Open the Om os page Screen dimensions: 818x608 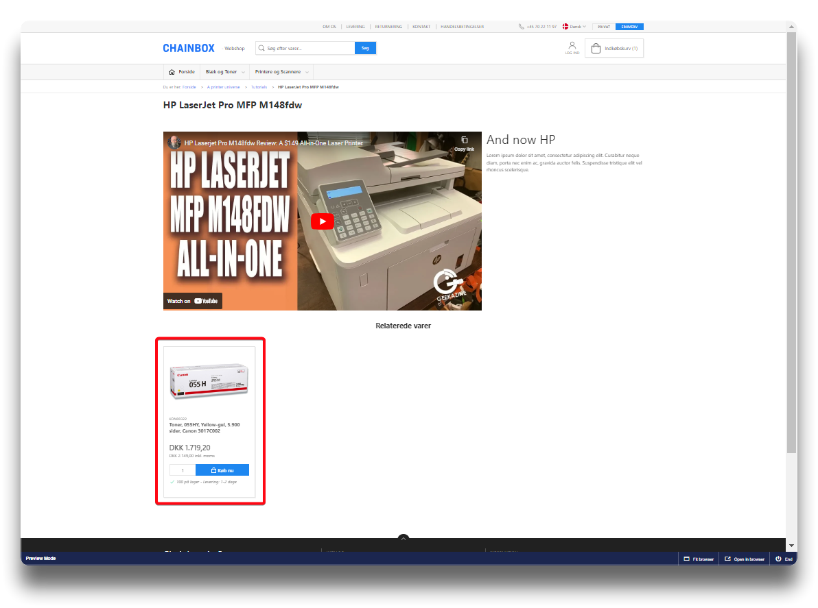(329, 27)
